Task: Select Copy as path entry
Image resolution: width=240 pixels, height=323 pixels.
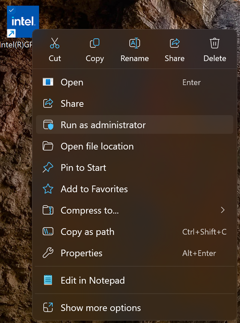Action: coord(135,231)
